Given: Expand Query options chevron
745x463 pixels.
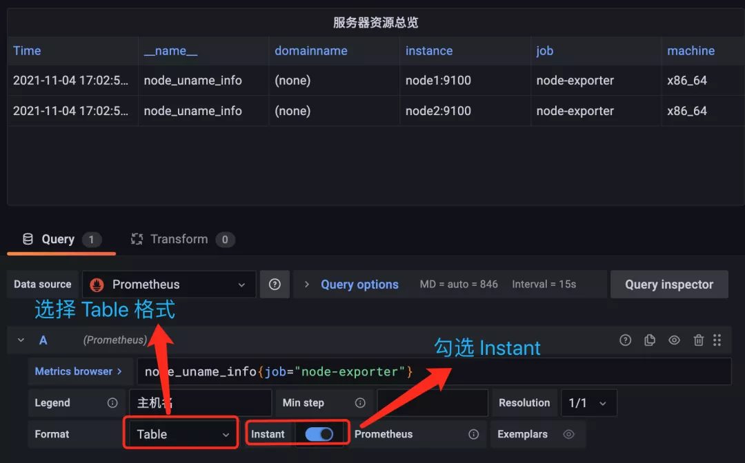Looking at the screenshot, I should point(307,284).
